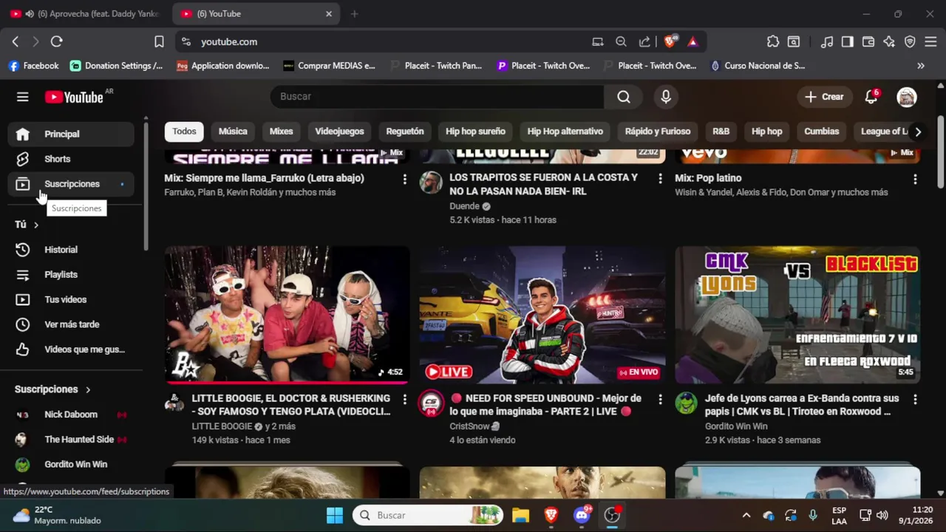This screenshot has width=946, height=532.
Task: Reload the page in the browser
Action: [x=56, y=42]
